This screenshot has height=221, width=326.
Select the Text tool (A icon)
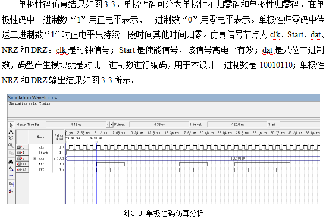11,132
